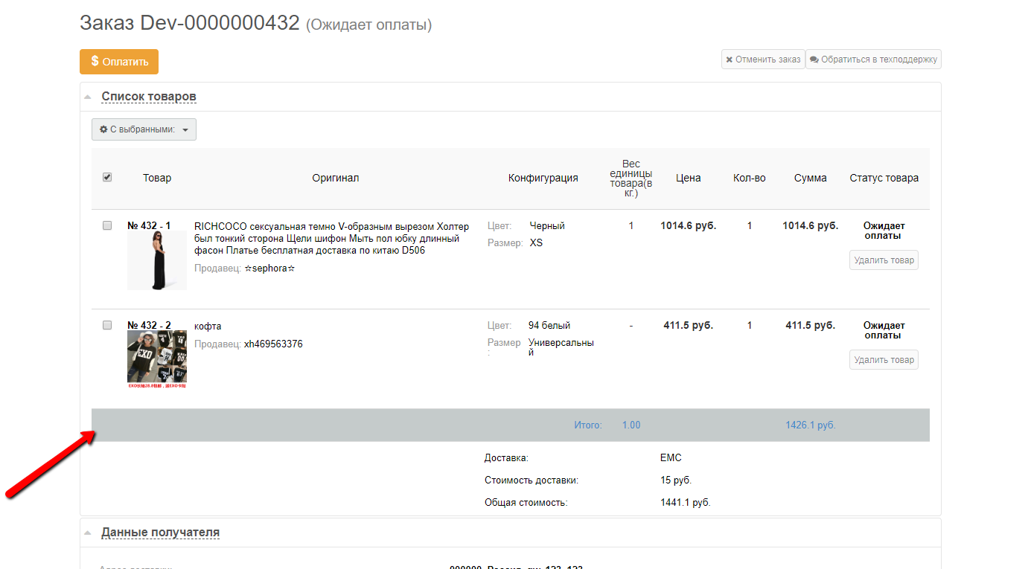This screenshot has height=569, width=1031.
Task: Click the total 1426.1 руб. in Итого row
Action: pyautogui.click(x=811, y=425)
